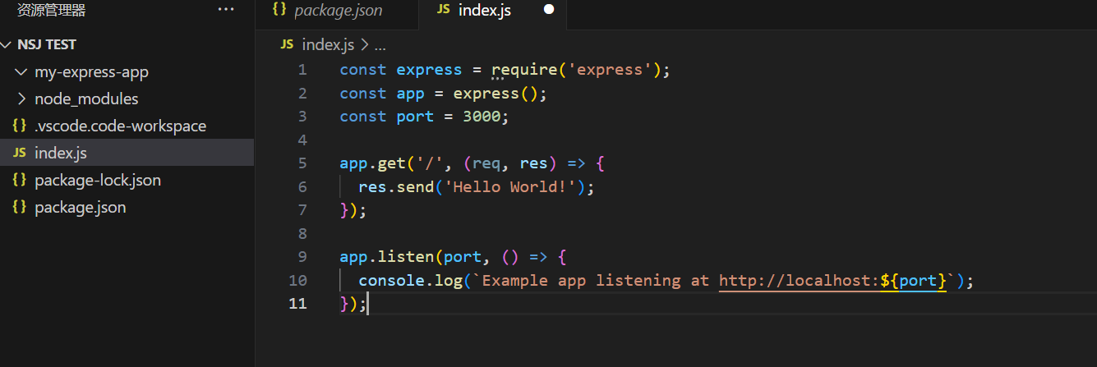Click the braces icon beside package-lock.json
The width and height of the screenshot is (1097, 367).
coord(19,180)
